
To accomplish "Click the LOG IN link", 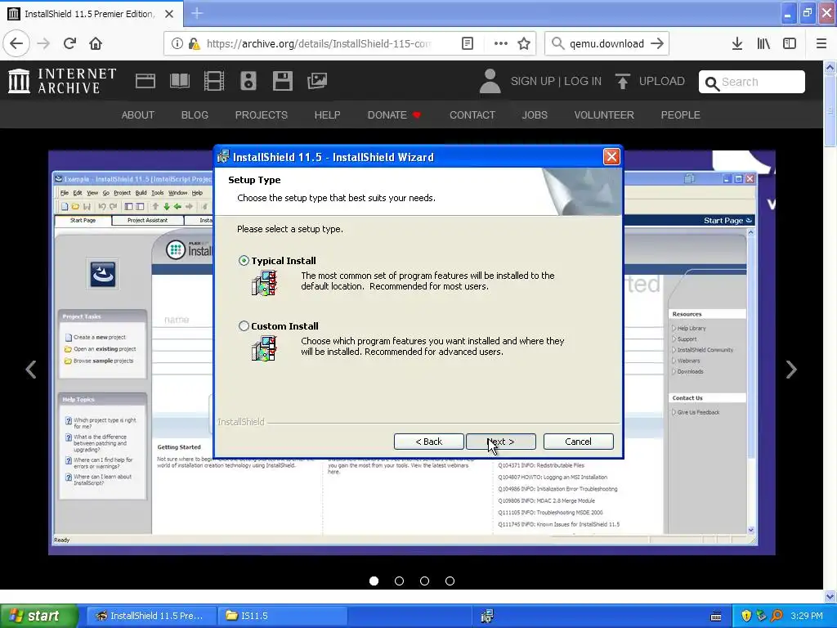I will [x=583, y=81].
